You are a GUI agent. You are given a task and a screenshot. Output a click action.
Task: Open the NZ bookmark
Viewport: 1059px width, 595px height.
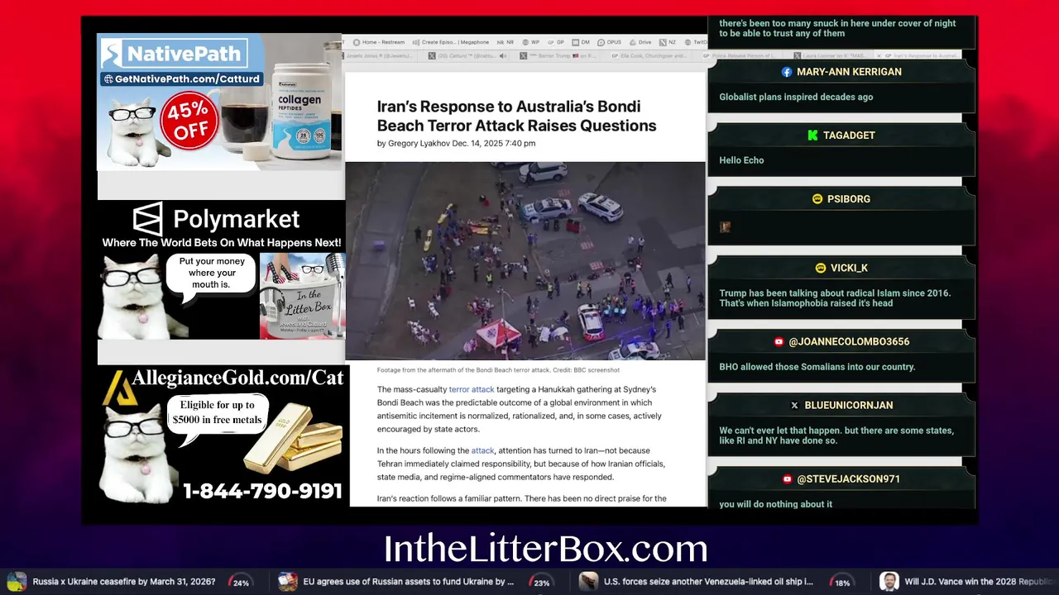coord(668,42)
